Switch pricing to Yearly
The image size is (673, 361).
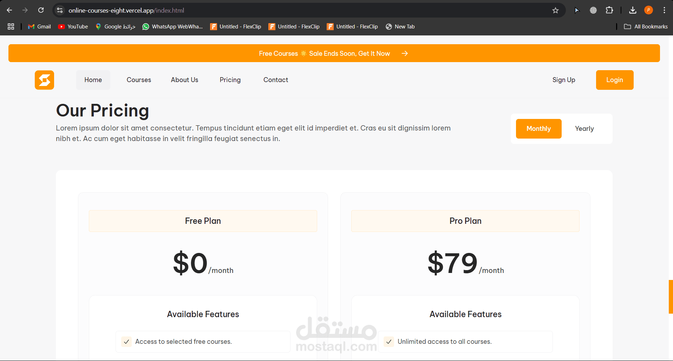(x=584, y=129)
